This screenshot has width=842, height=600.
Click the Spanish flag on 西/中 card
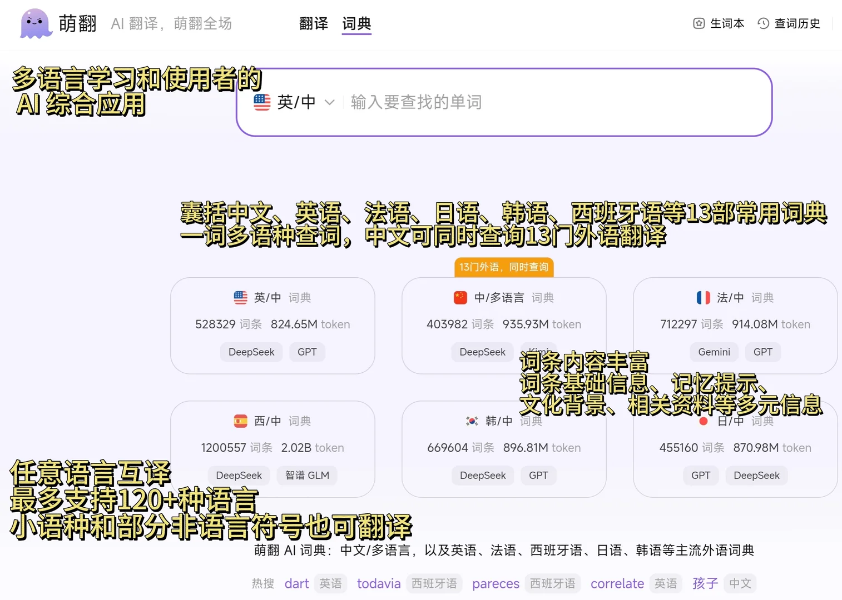[240, 421]
